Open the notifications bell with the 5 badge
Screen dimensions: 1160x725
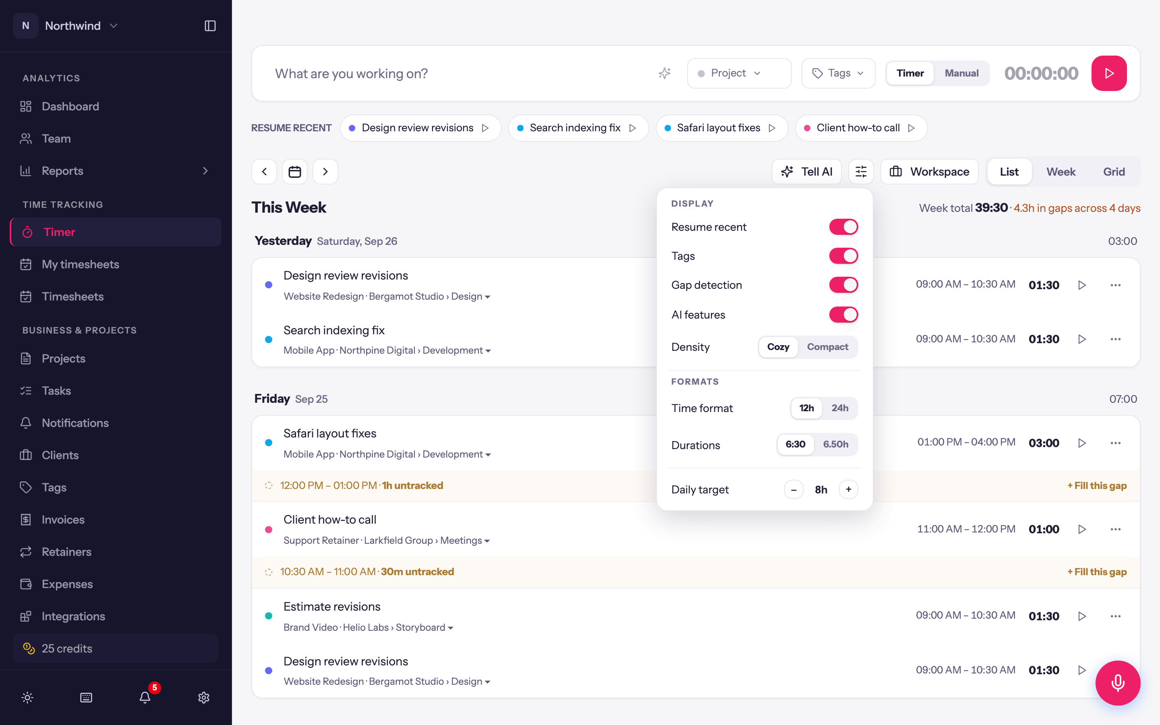click(x=145, y=697)
